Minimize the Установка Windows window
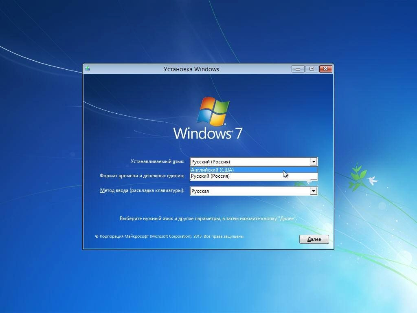This screenshot has width=417, height=313. (298, 69)
